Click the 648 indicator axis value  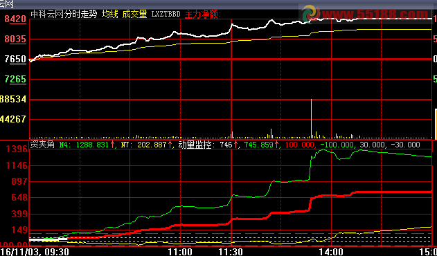click(19, 198)
